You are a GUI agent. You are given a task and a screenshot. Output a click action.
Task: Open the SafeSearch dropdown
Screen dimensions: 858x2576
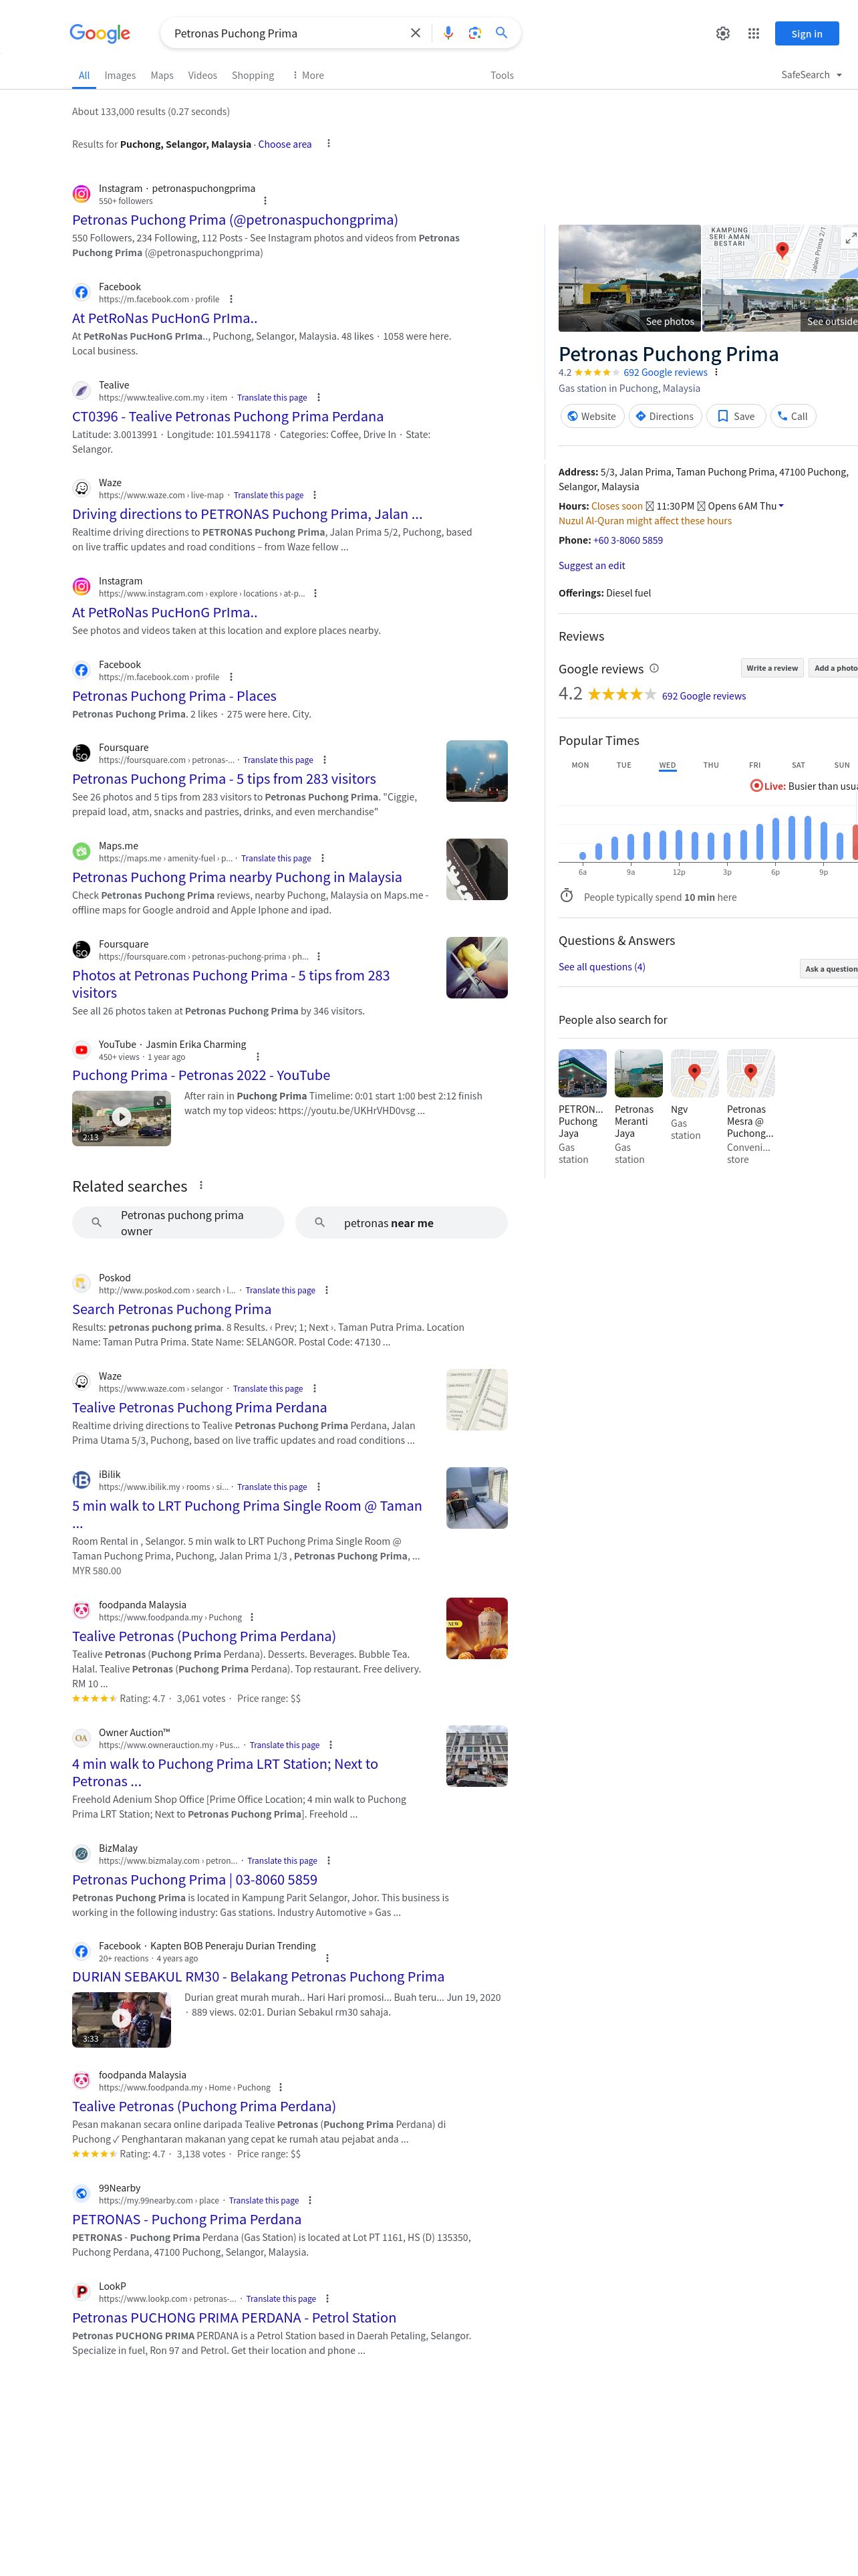coord(812,75)
